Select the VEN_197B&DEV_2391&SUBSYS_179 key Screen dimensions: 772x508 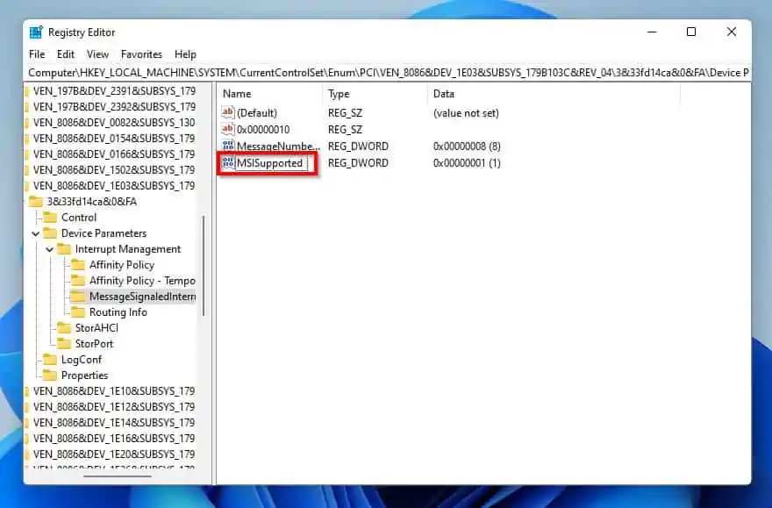point(114,91)
